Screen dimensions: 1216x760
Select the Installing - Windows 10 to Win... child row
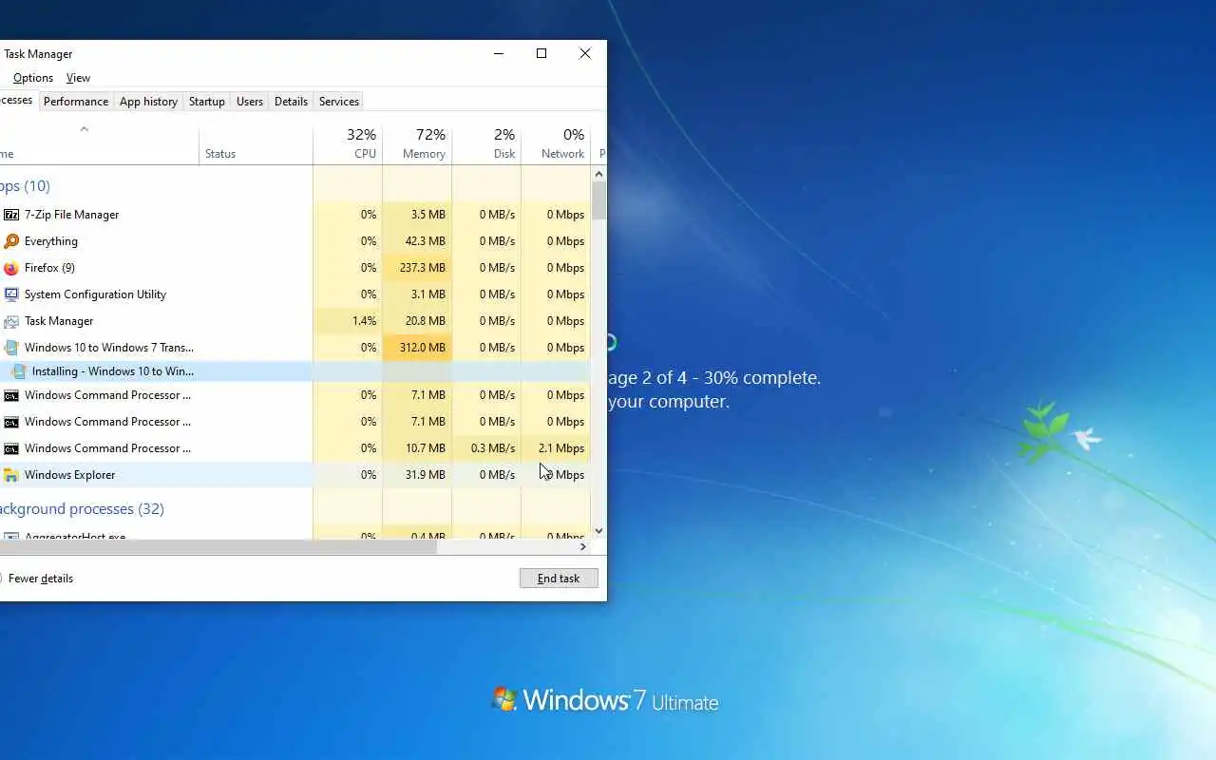[x=294, y=371]
